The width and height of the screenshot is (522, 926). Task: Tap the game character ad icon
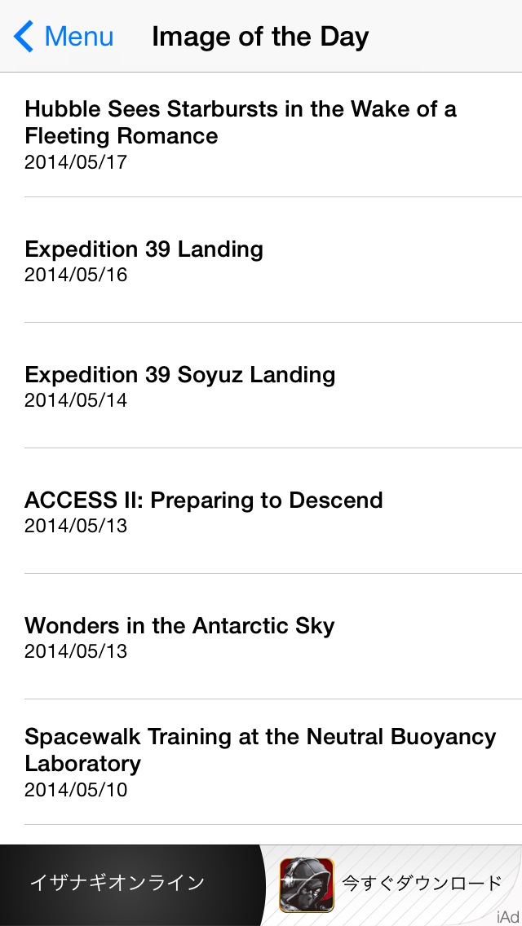307,884
